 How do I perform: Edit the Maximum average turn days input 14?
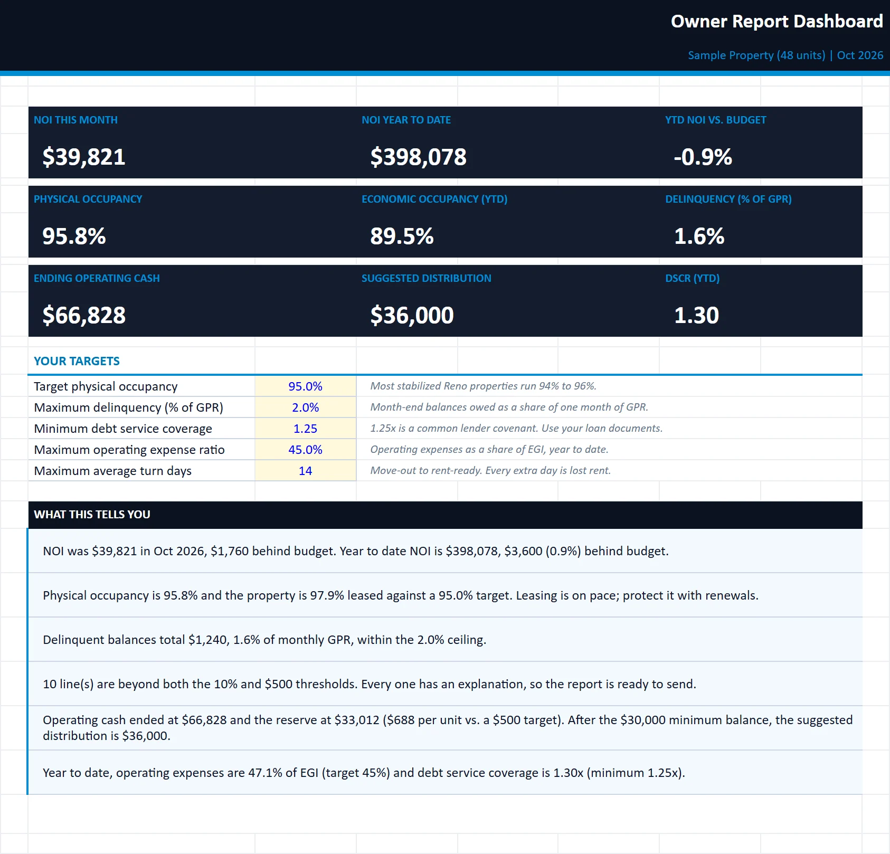305,471
